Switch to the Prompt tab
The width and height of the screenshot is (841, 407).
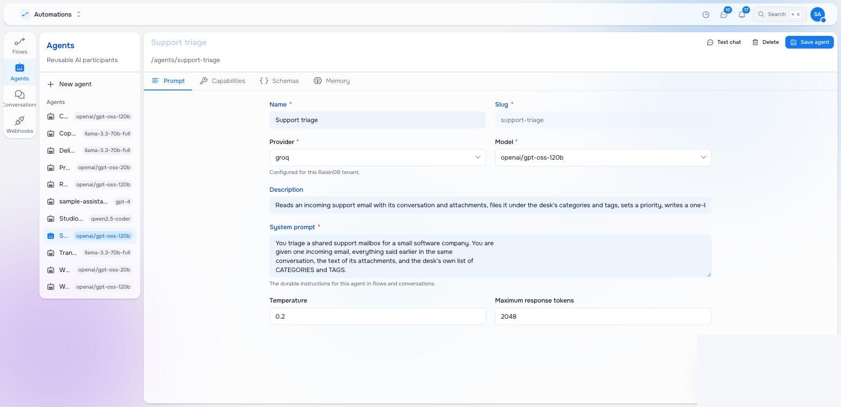tap(168, 81)
